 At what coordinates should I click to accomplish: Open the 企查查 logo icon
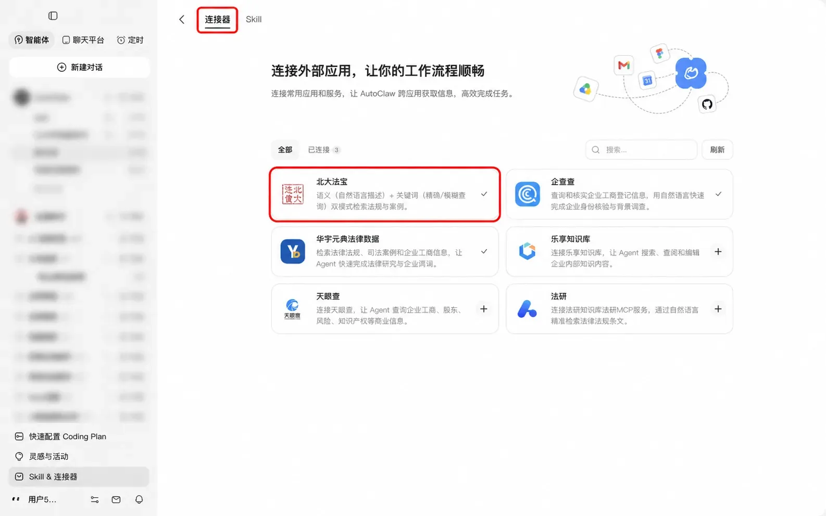pos(527,194)
